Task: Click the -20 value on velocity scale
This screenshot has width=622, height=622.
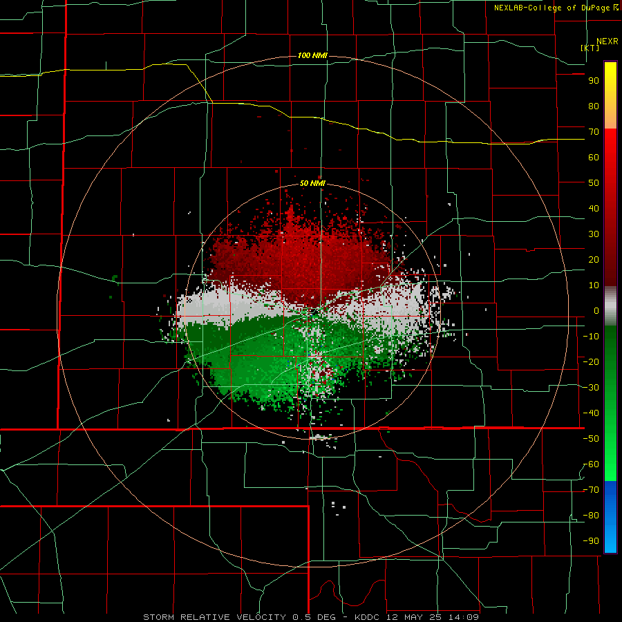Action: pos(591,362)
